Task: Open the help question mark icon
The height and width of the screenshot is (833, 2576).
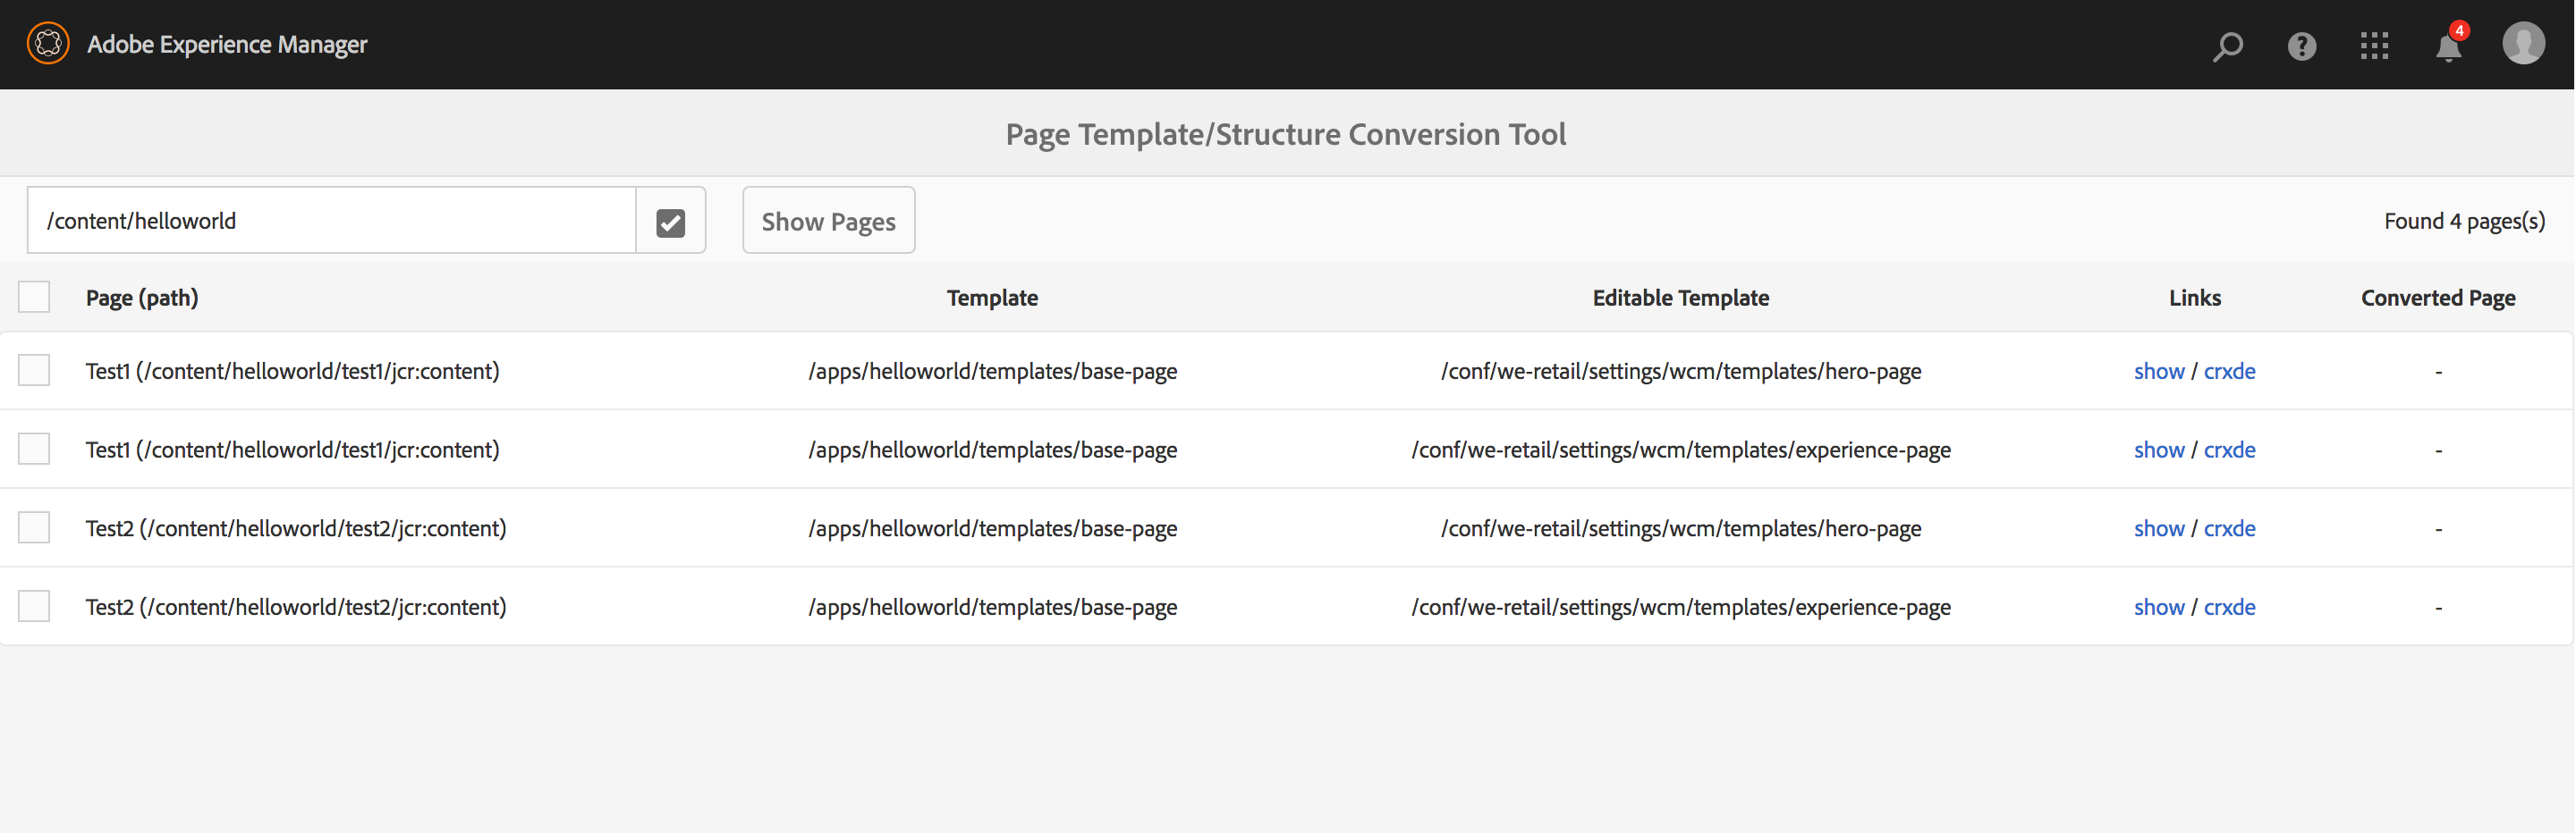Action: pyautogui.click(x=2301, y=46)
